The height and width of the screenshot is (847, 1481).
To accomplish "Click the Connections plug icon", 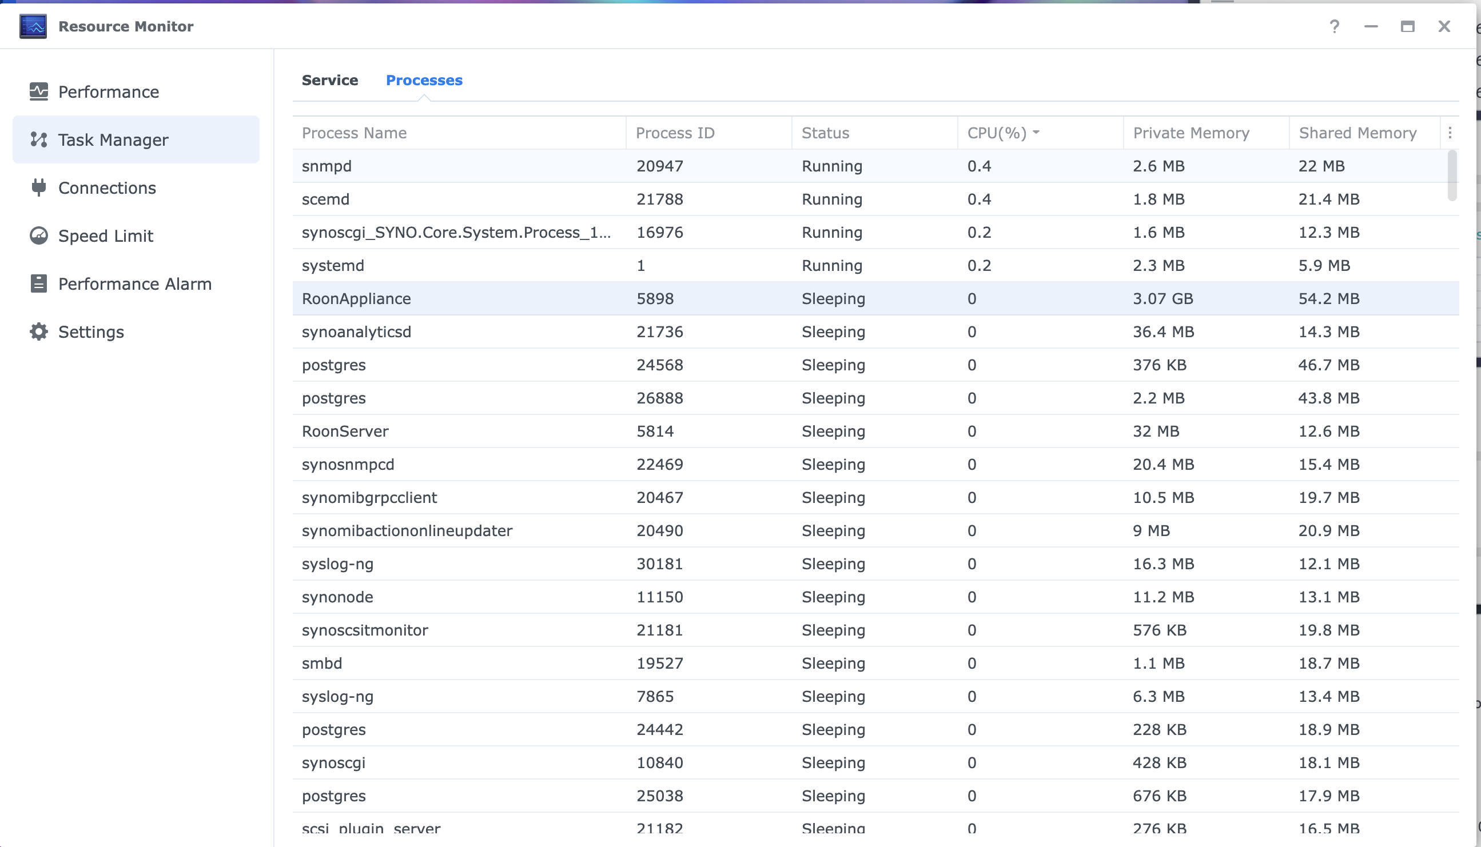I will coord(38,187).
